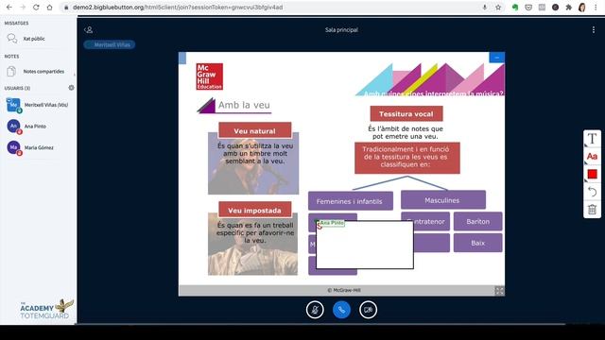Bookmark this page with star icon
This screenshot has height=340, width=605.
[x=498, y=8]
